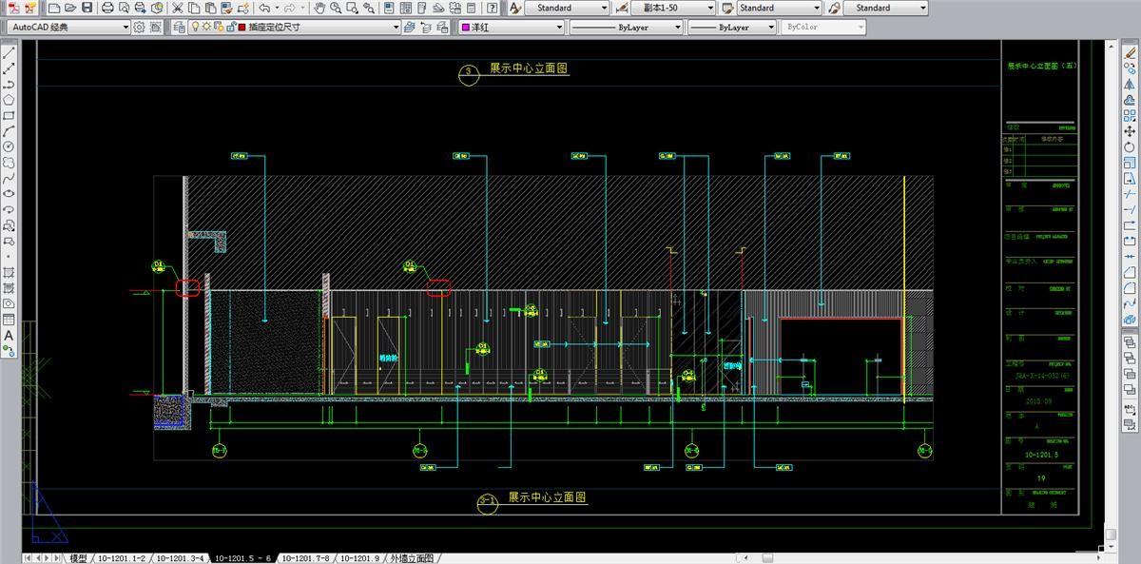
Task: Switch to the 模型 tab
Action: click(78, 558)
